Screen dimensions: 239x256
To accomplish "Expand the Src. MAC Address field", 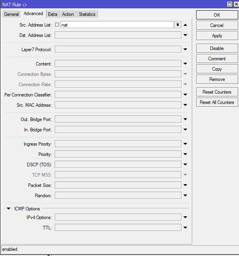I will point(185,105).
